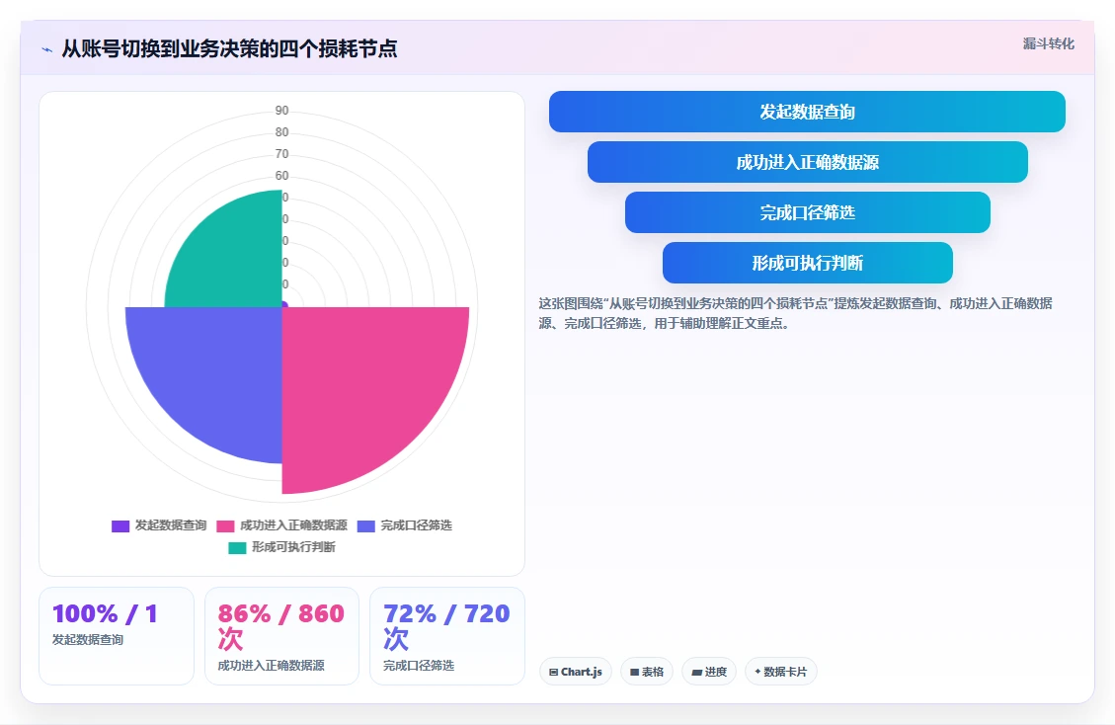Click the Chart.js tag chip

pos(576,672)
